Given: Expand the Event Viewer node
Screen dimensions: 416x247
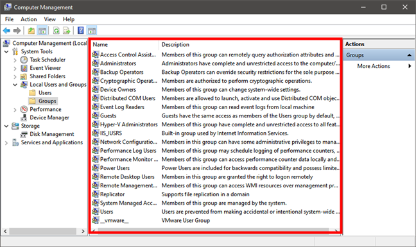Looking at the screenshot, I should (15, 69).
